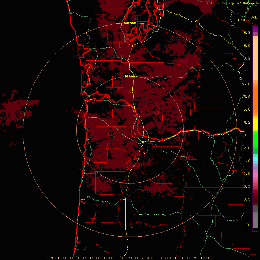Select the 9.0 scale value
Viewport: 260px width, 260px height.
[247, 45]
